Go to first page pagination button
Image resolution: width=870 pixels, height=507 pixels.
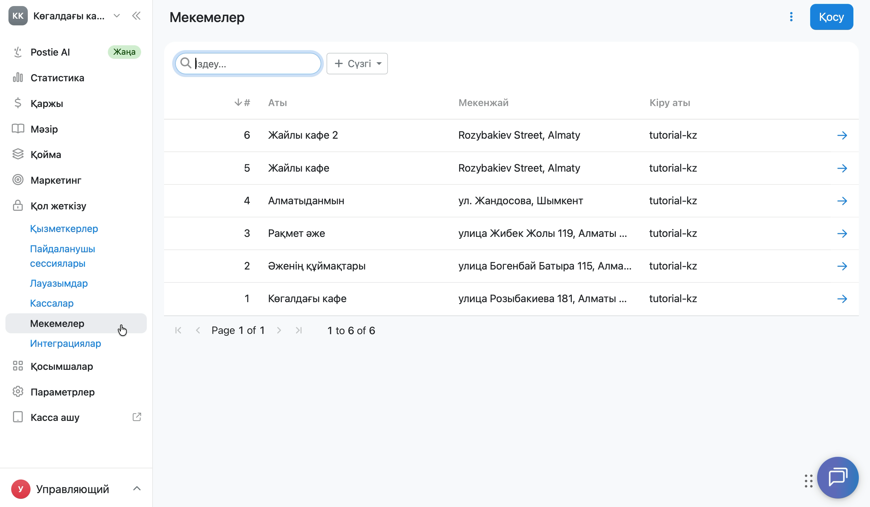tap(178, 331)
